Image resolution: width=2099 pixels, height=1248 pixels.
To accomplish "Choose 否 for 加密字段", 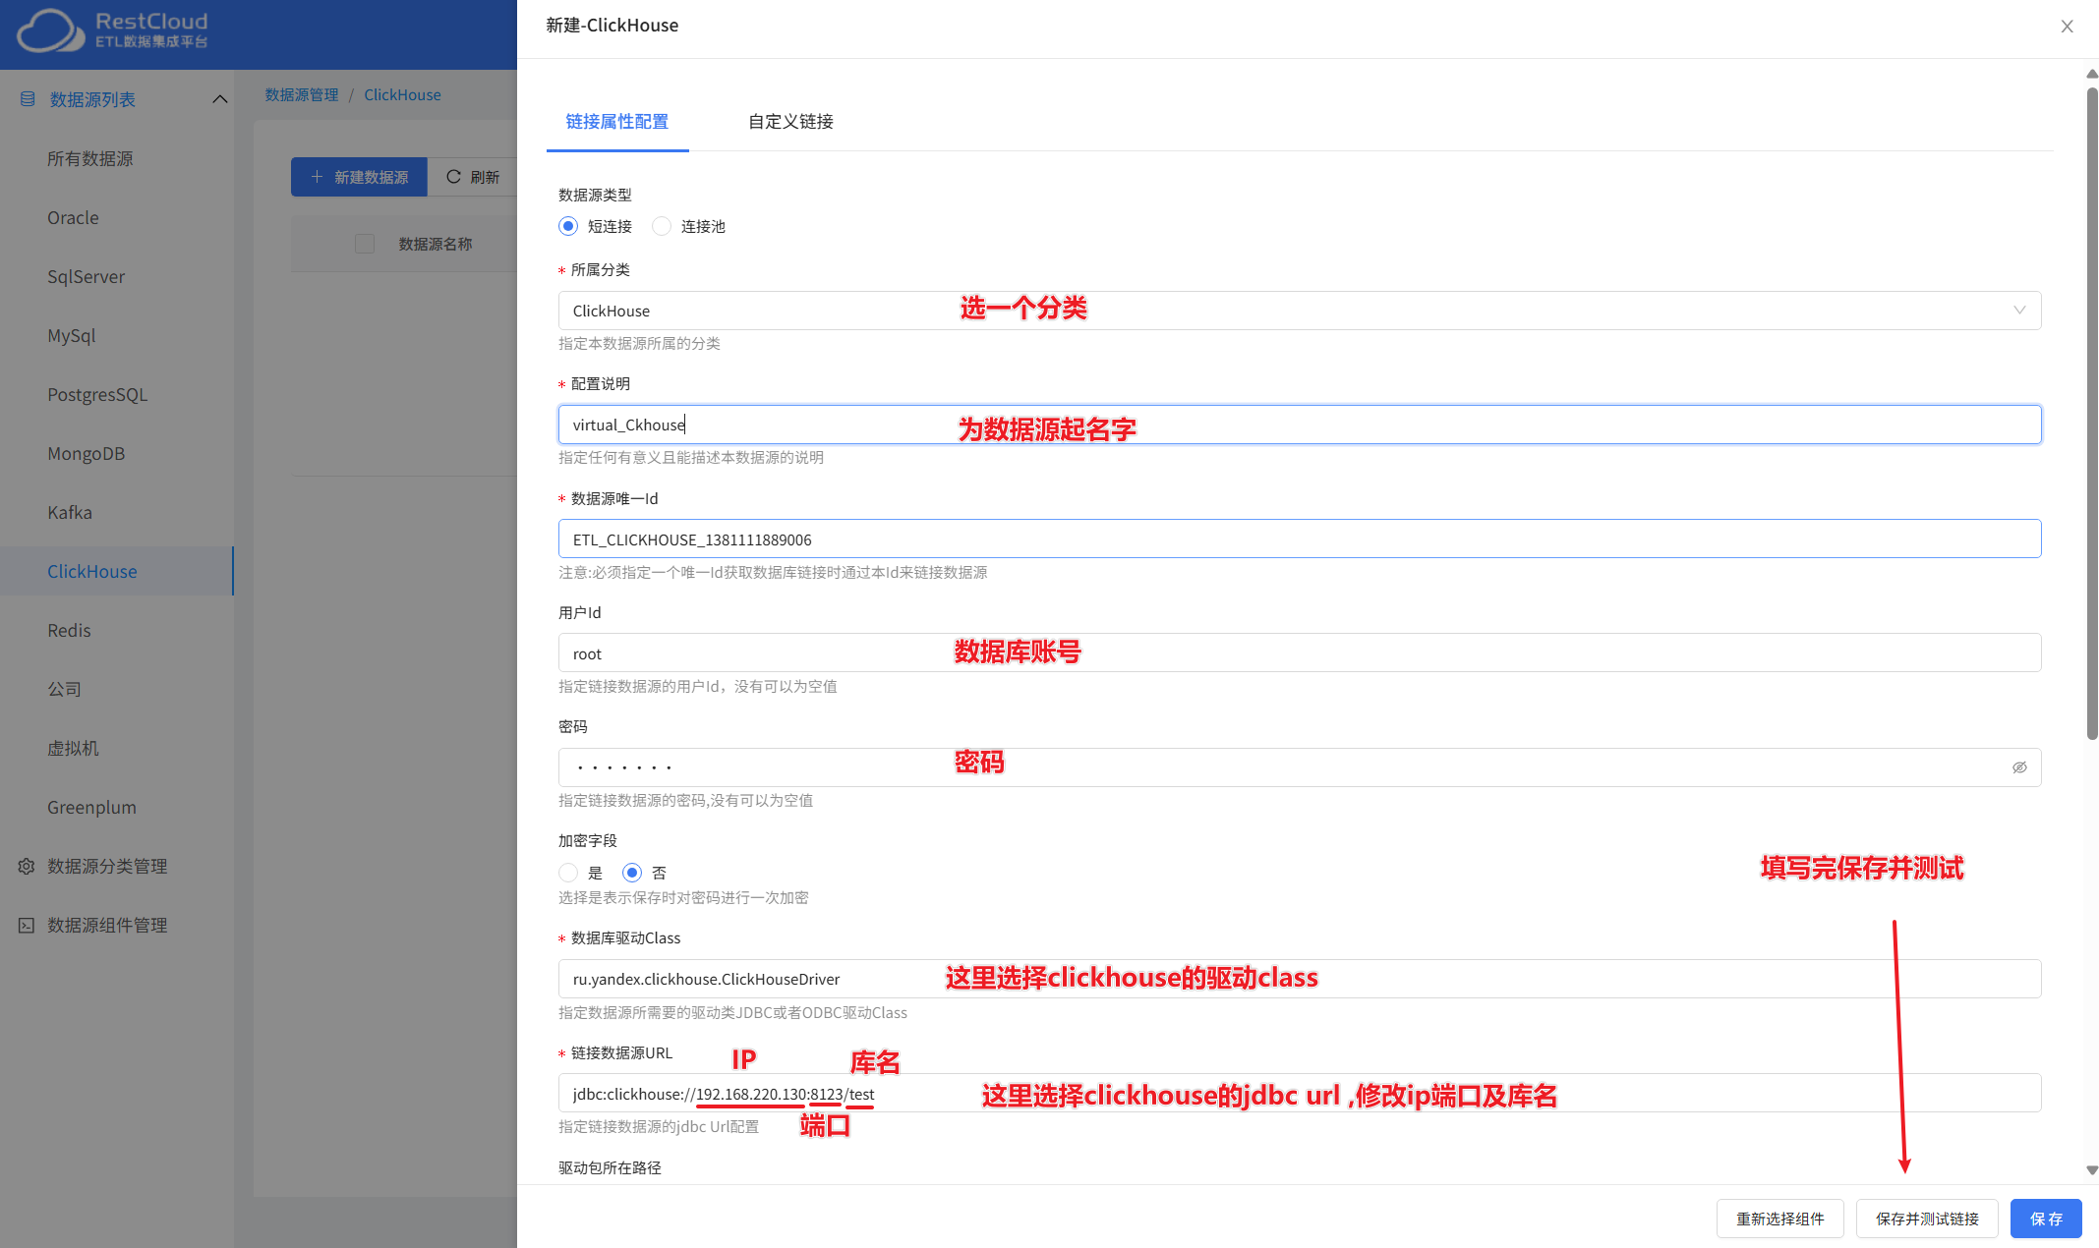I will tap(632, 873).
